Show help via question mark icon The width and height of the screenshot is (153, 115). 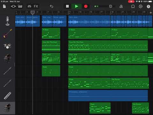tap(149, 6)
